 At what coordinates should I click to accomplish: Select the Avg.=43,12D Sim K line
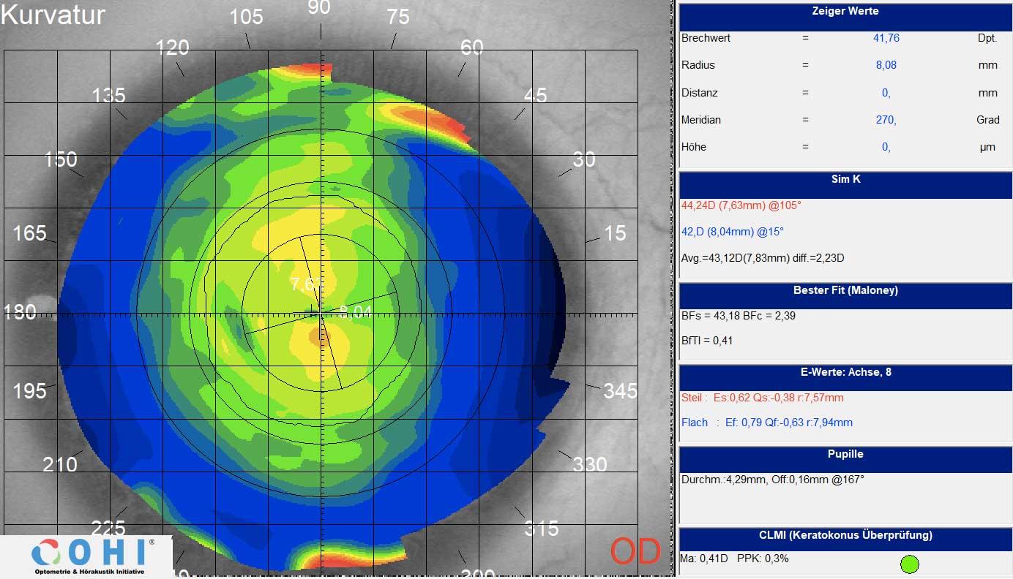coord(763,258)
